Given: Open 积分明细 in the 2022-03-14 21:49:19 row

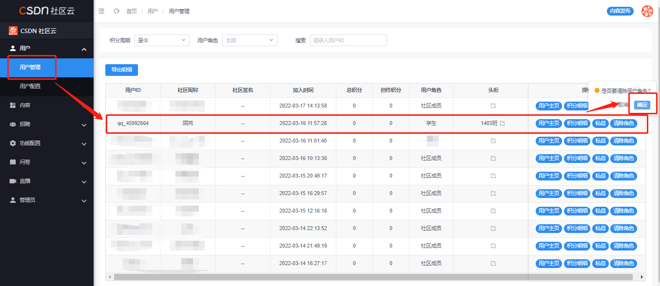Looking at the screenshot, I should (x=577, y=246).
